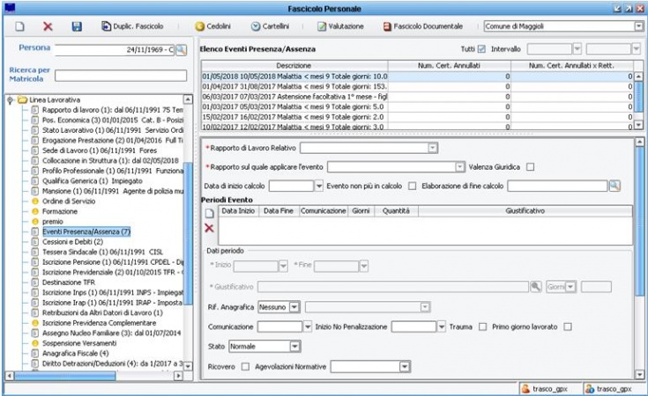Click the red X delete icon in toolbar

pyautogui.click(x=48, y=27)
